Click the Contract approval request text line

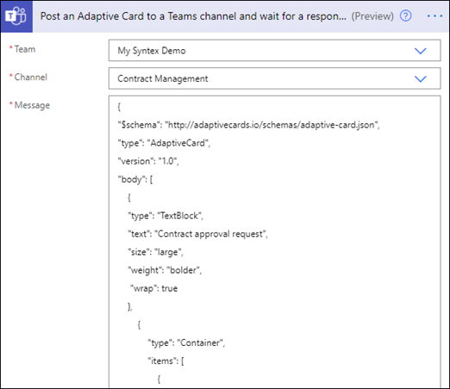[x=197, y=234]
